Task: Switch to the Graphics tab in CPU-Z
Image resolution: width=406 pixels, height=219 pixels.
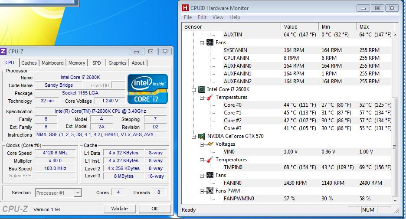Action: pos(117,63)
